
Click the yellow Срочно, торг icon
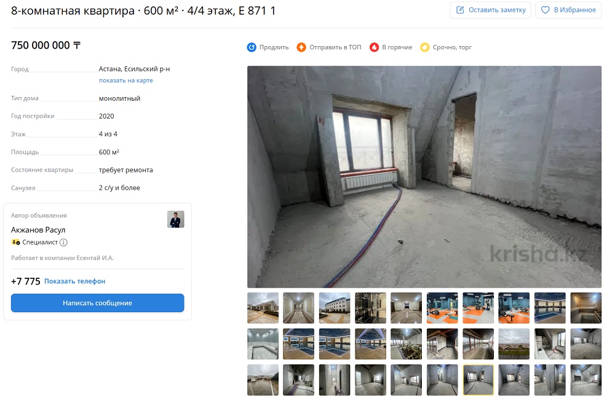point(425,47)
